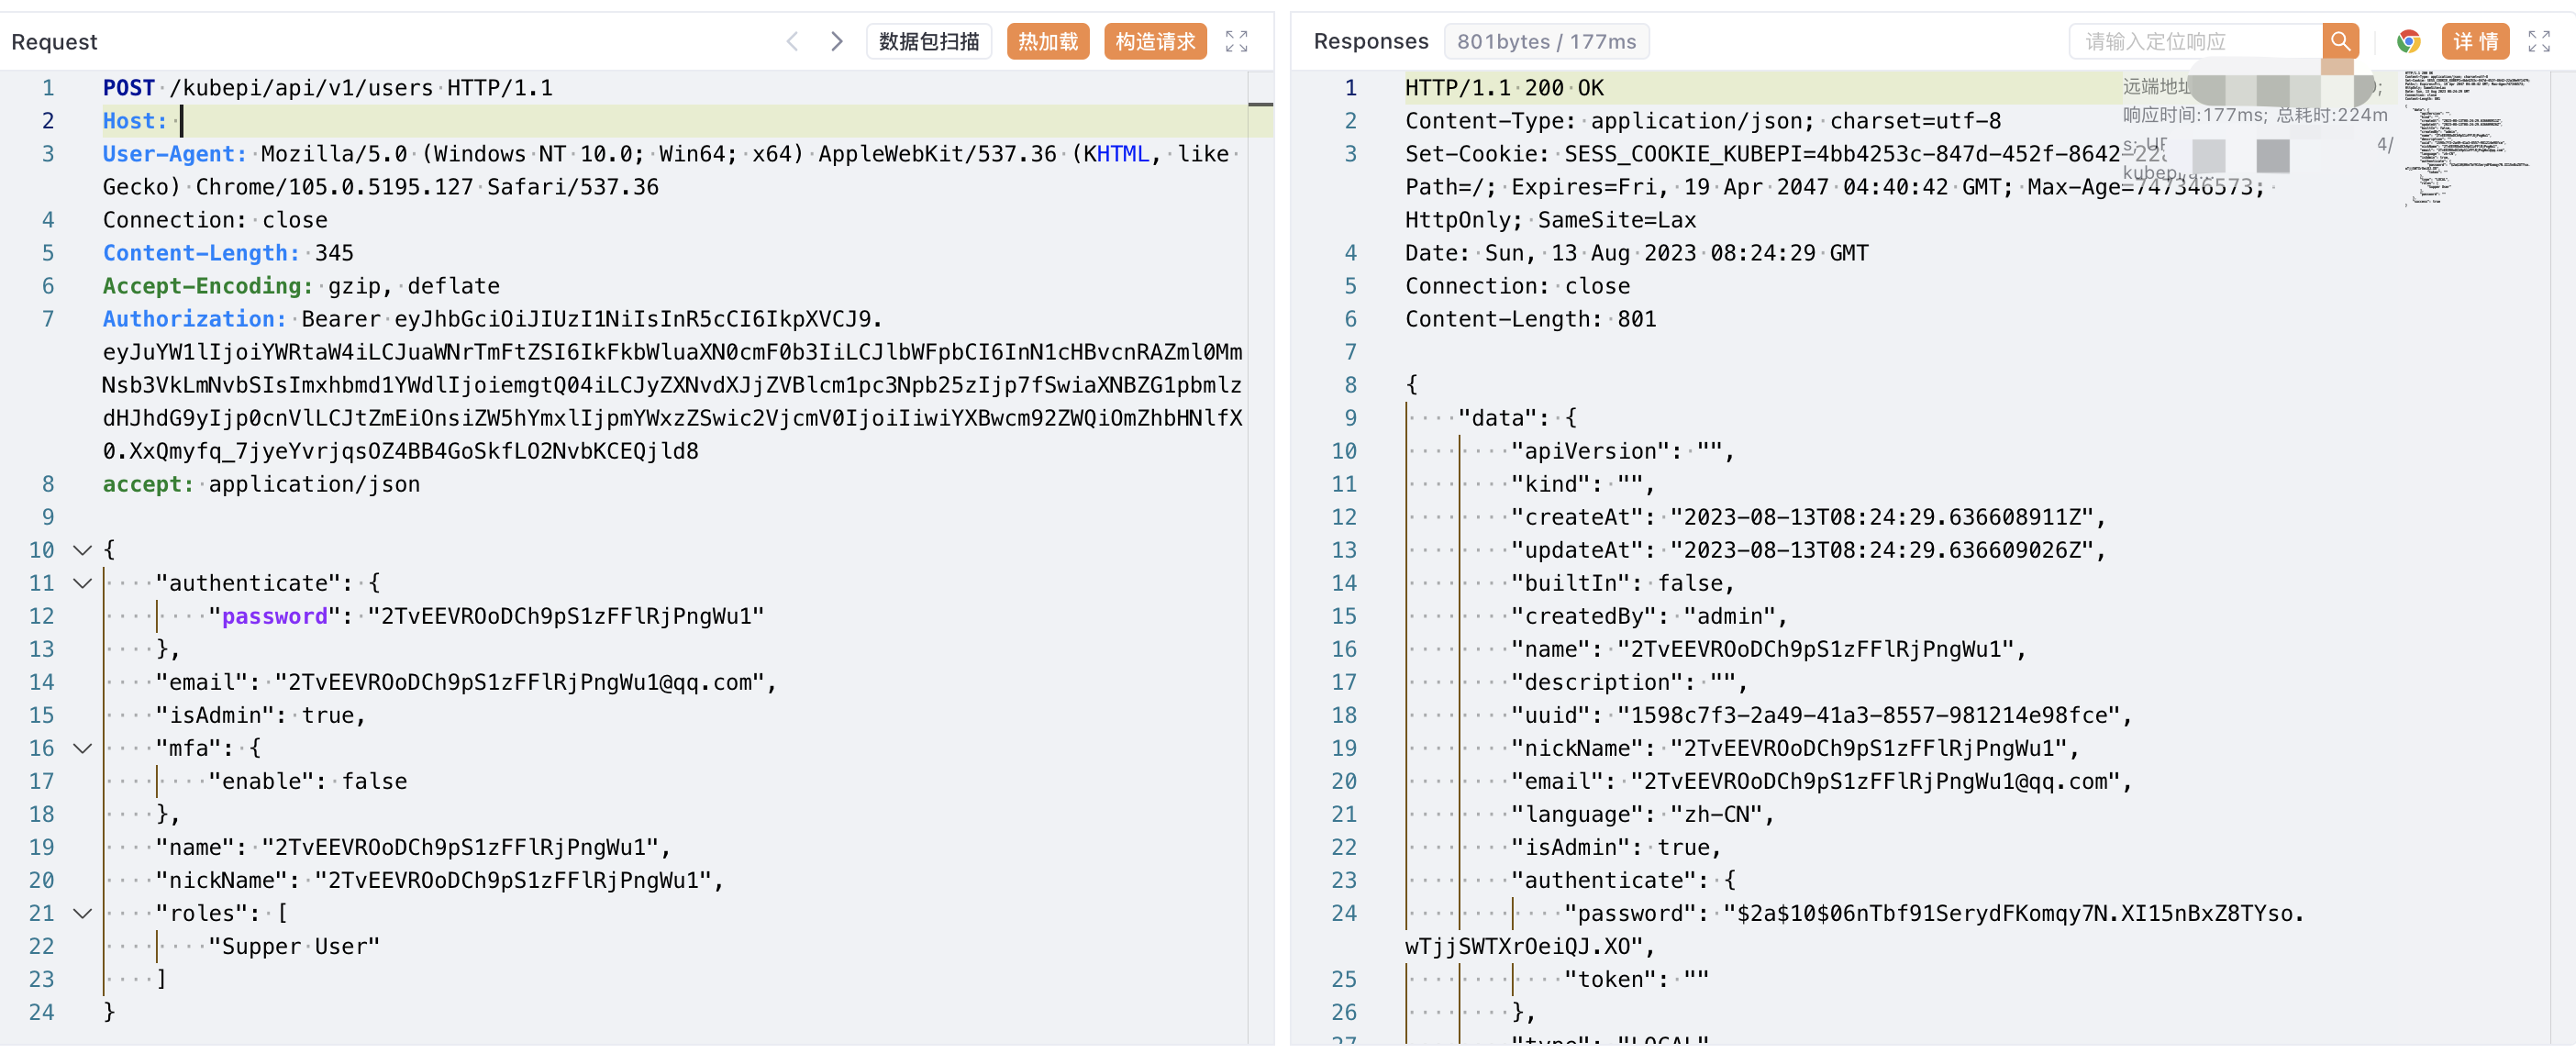The image size is (2576, 1053).
Task: Click the request editor scrollbar marker
Action: 1260,104
